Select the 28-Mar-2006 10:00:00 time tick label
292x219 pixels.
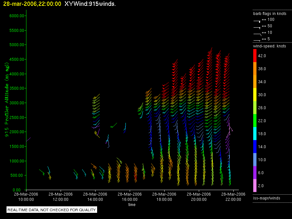[26, 197]
